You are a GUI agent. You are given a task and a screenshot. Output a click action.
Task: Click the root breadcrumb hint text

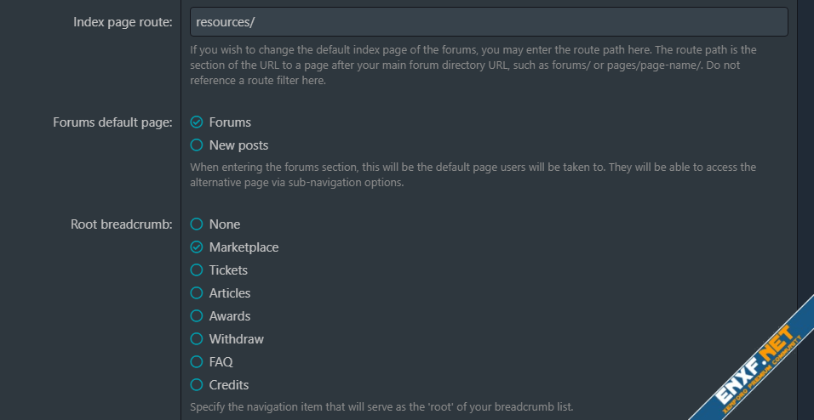(381, 407)
